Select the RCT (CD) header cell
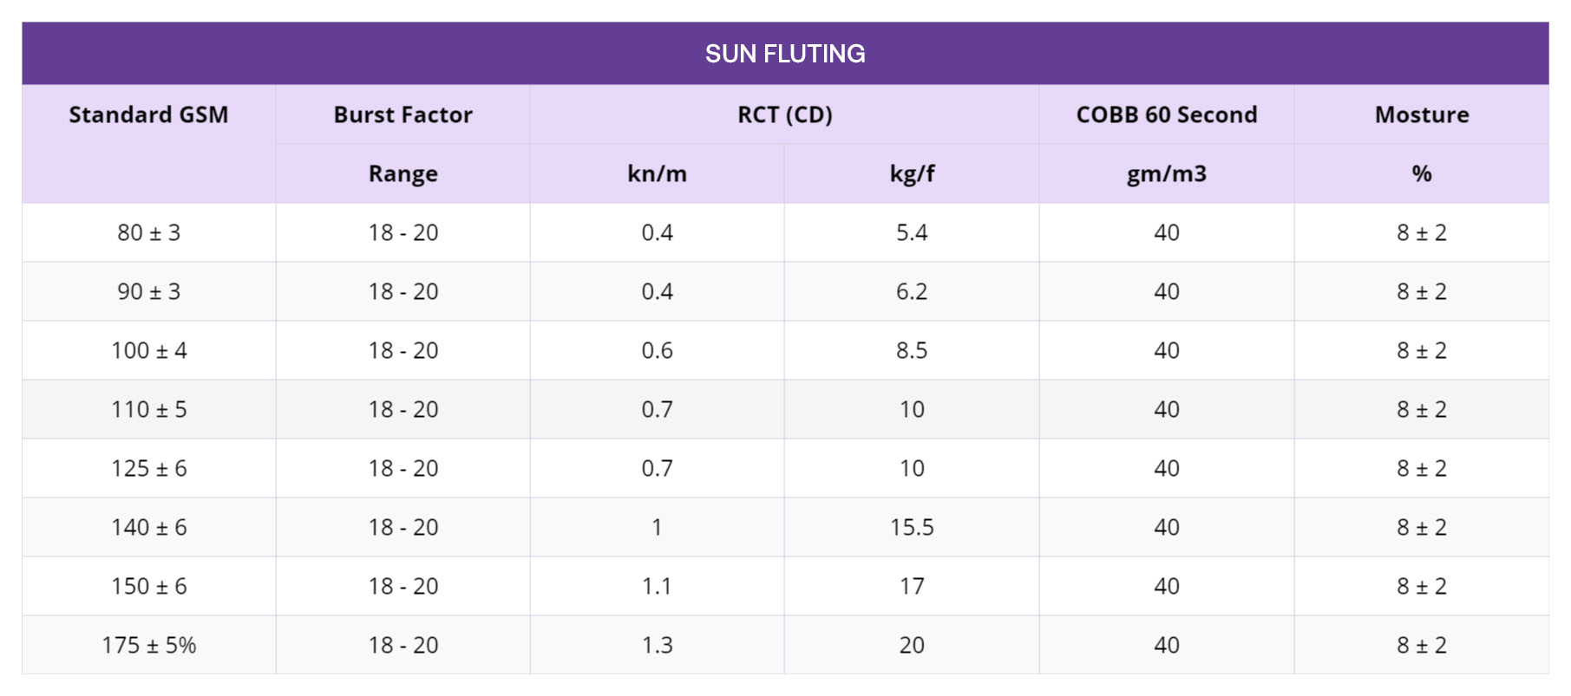 point(784,115)
